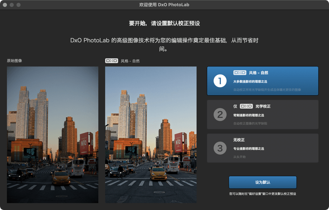Click the 自动校正图像的光学缺陷 description
This screenshot has width=329, height=210.
pyautogui.click(x=250, y=123)
